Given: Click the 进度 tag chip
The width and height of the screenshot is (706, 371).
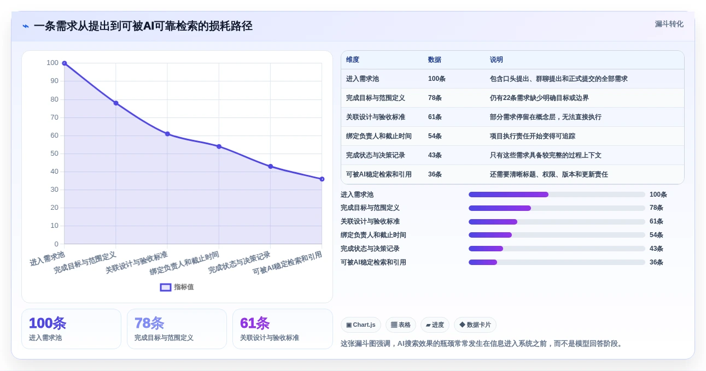Looking at the screenshot, I should click(x=435, y=325).
